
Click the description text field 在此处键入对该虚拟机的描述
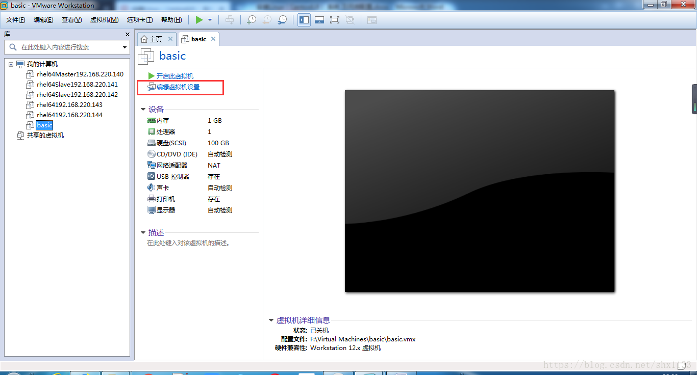click(x=189, y=243)
